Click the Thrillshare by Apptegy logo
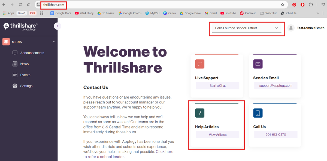 click(x=20, y=26)
